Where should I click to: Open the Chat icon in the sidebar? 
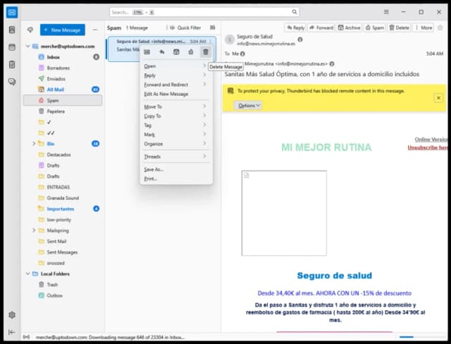pos(12,82)
